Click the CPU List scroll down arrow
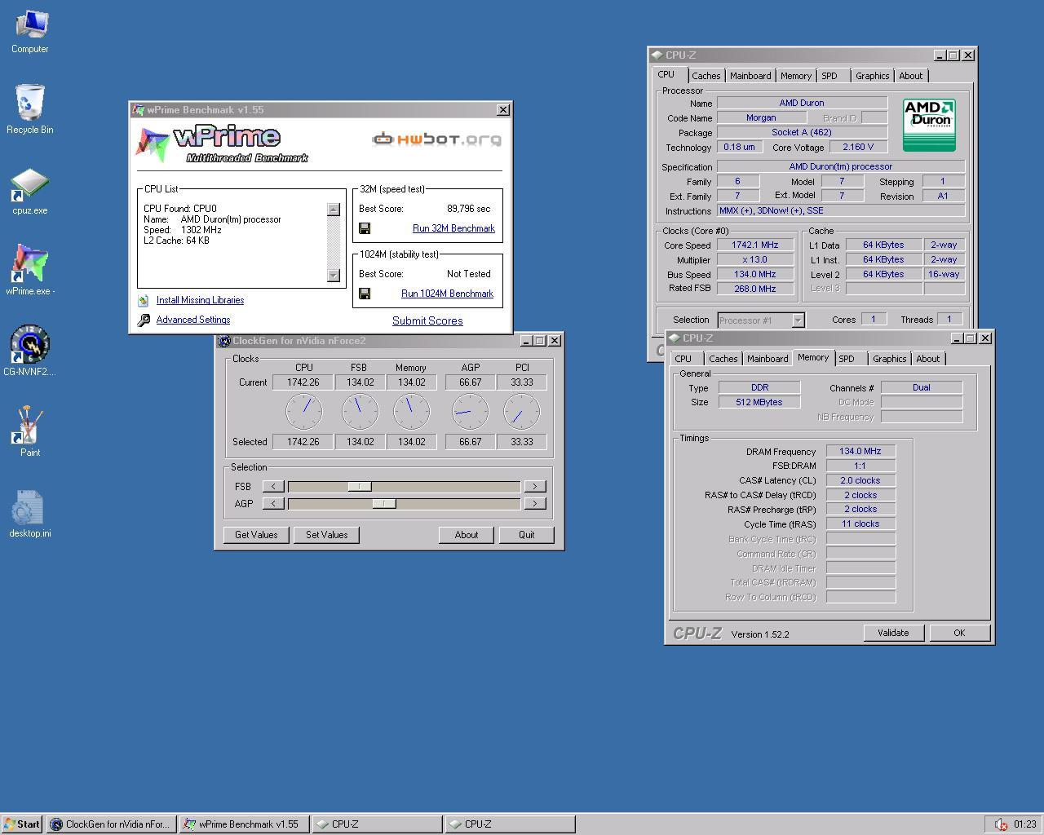 334,276
